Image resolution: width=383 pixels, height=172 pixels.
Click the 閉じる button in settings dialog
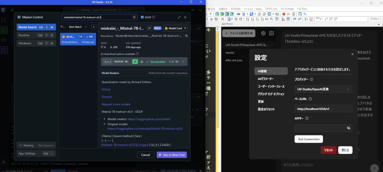click(345, 150)
